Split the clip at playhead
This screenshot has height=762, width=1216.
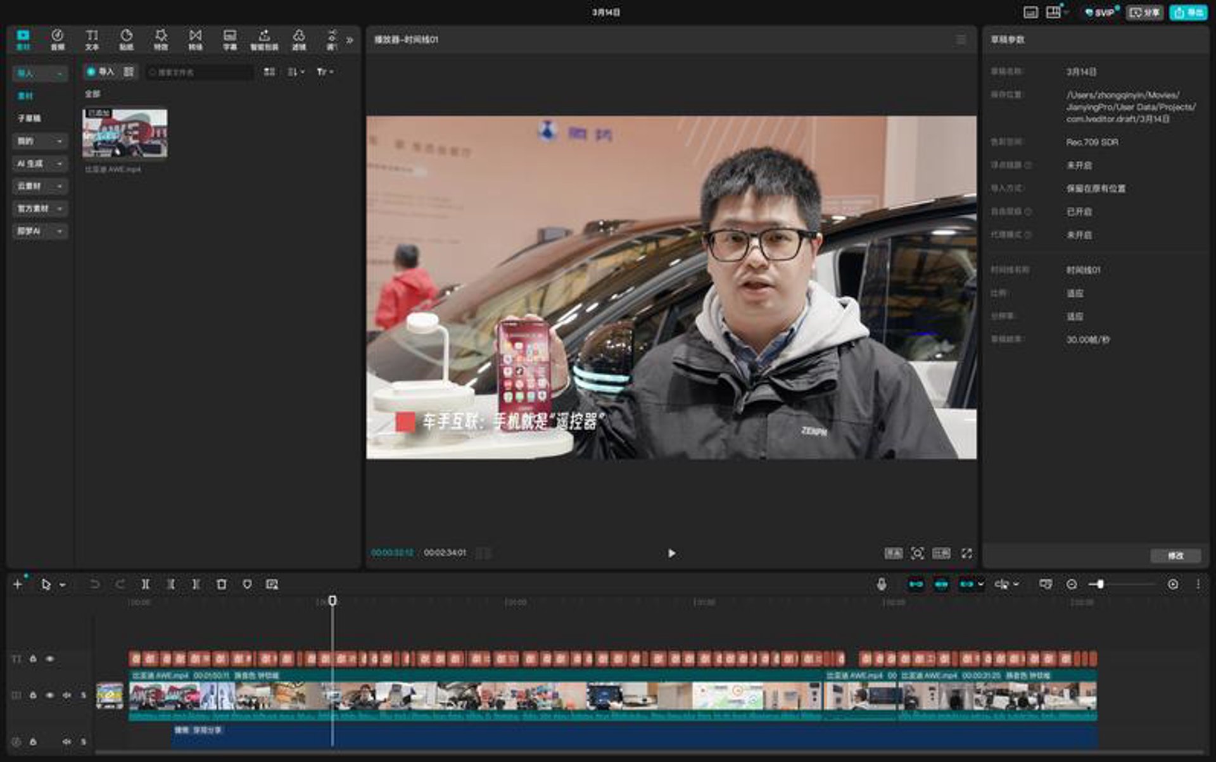tap(146, 584)
